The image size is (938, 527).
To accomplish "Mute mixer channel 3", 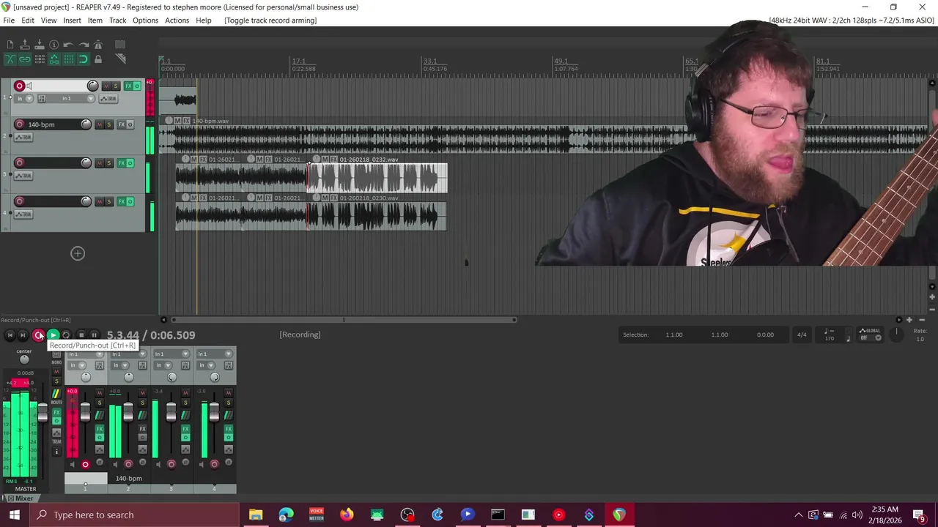I will pyautogui.click(x=185, y=393).
